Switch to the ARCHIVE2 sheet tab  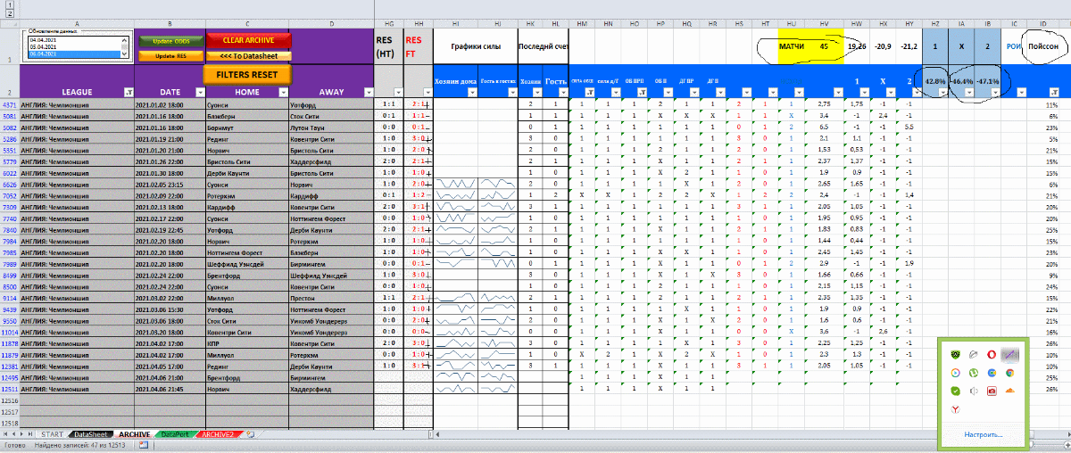[218, 434]
